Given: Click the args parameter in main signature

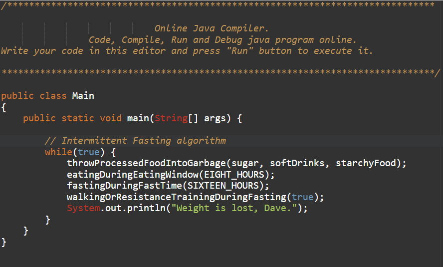Looking at the screenshot, I should point(215,118).
